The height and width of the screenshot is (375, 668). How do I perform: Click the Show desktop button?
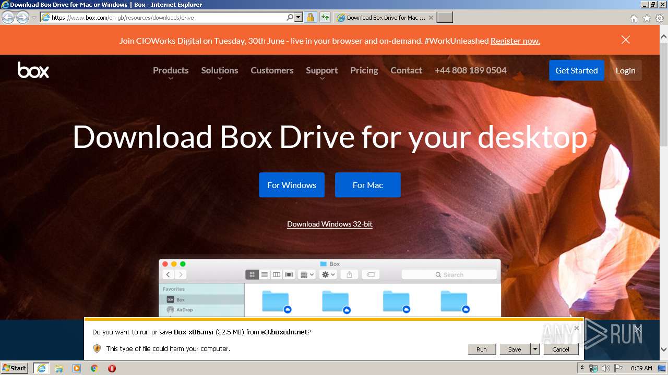[x=663, y=368]
